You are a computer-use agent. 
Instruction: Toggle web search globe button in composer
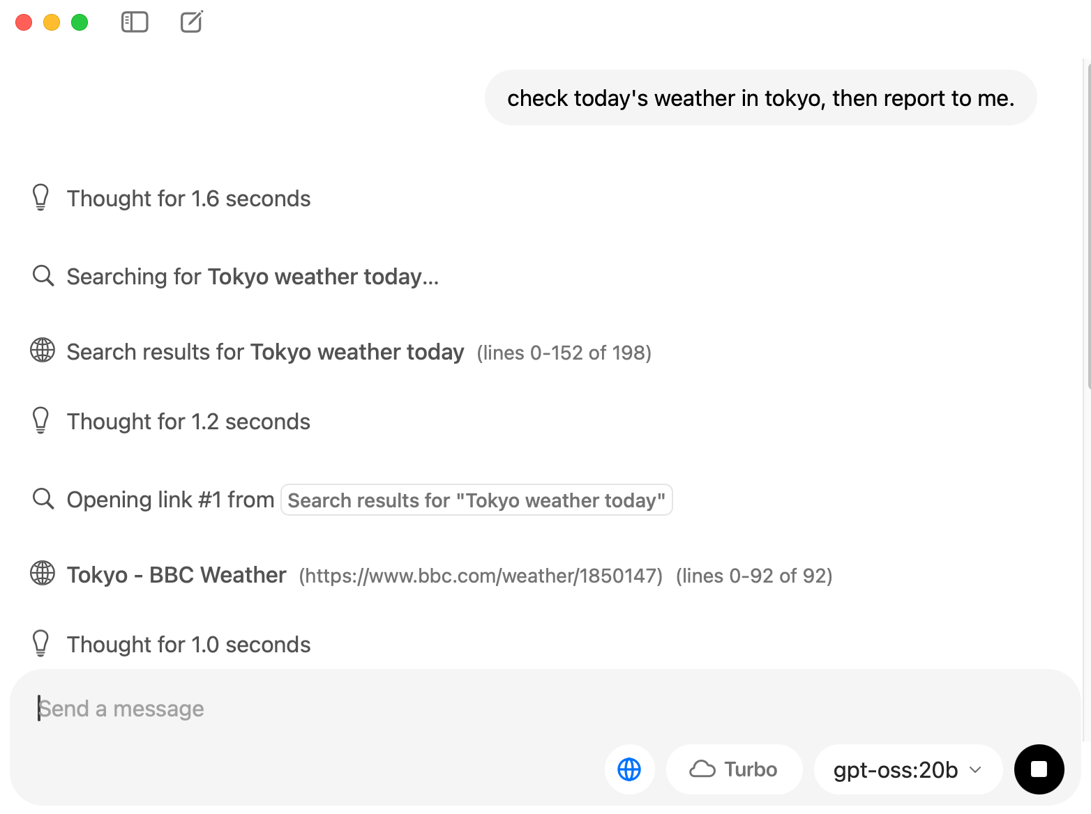point(629,769)
